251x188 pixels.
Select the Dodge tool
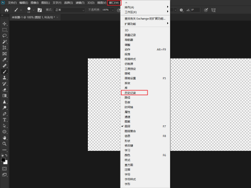5,108
